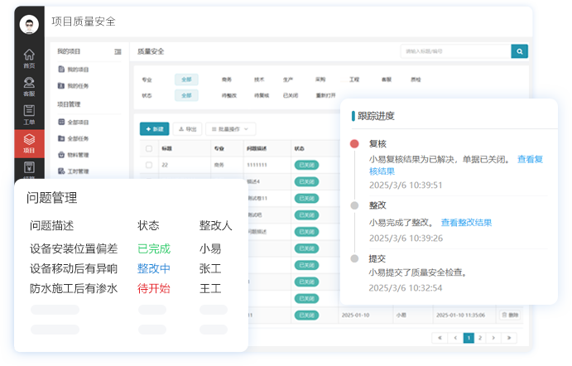Click the gray 整改 timeline dot

[x=354, y=205]
